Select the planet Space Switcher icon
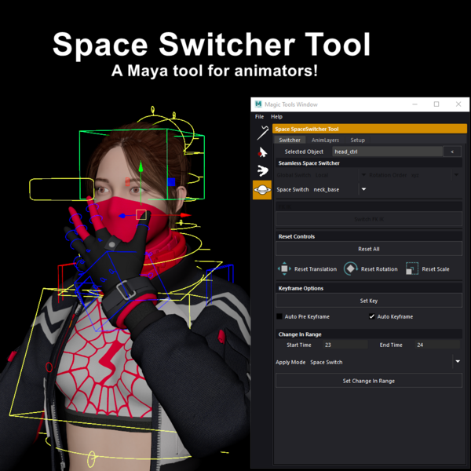 tap(262, 190)
